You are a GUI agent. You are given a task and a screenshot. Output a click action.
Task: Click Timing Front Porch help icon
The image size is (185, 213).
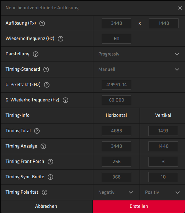50,162
